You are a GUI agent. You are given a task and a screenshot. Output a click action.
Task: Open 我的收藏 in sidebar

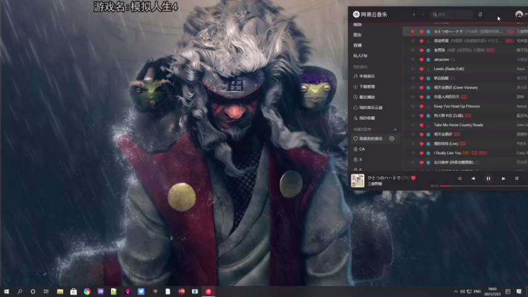[364, 118]
